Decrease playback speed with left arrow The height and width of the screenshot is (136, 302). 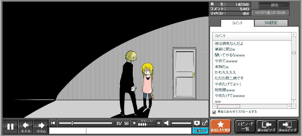tap(134, 123)
